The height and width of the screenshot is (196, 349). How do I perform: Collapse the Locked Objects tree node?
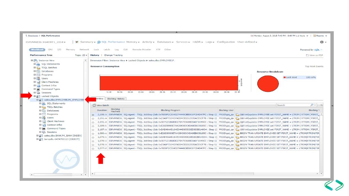[35, 96]
